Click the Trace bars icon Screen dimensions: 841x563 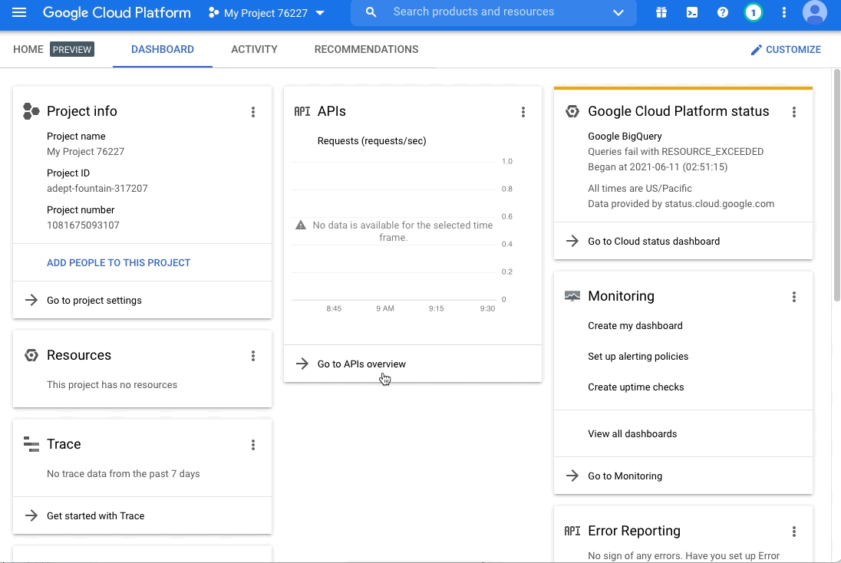(31, 445)
